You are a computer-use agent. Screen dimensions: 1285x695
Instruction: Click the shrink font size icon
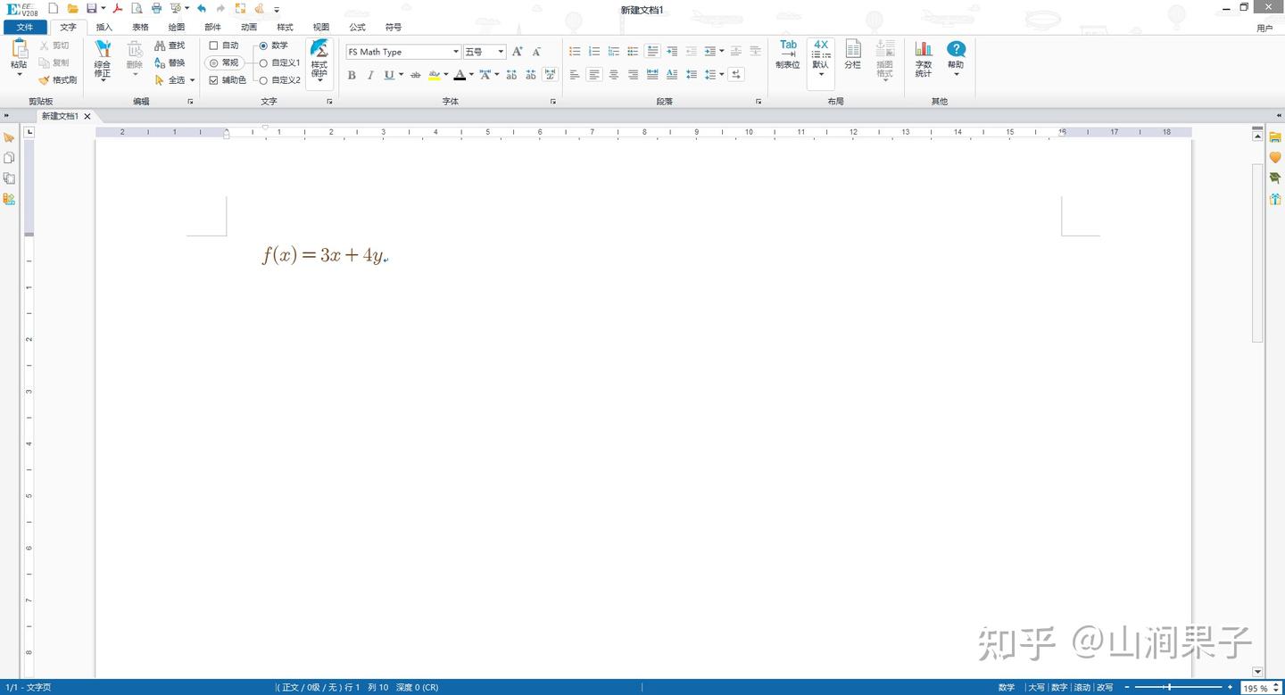point(536,52)
